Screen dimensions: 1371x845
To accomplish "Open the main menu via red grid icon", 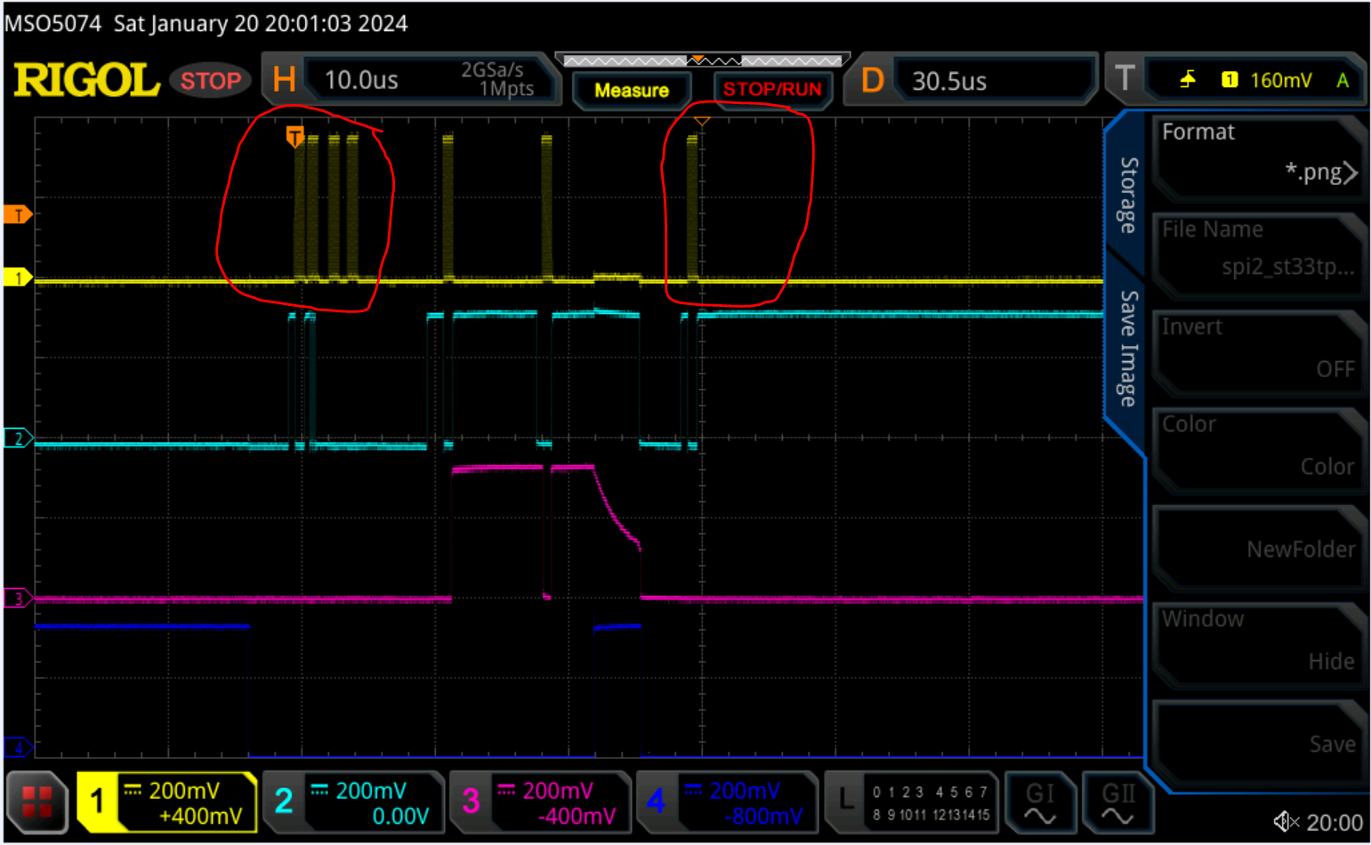I will (x=36, y=801).
